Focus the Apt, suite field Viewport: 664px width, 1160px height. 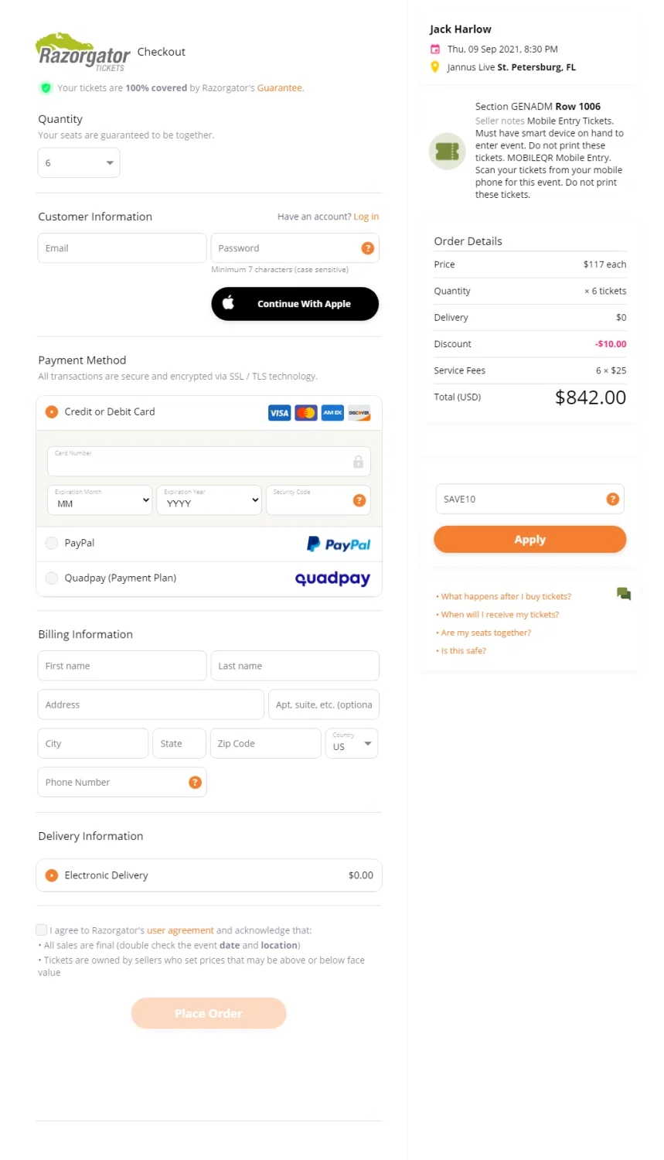324,705
